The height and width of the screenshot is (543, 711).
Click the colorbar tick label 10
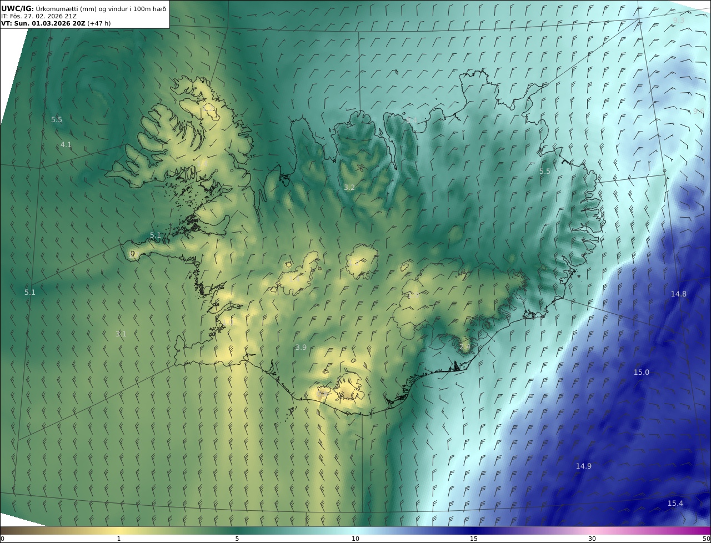pyautogui.click(x=355, y=539)
